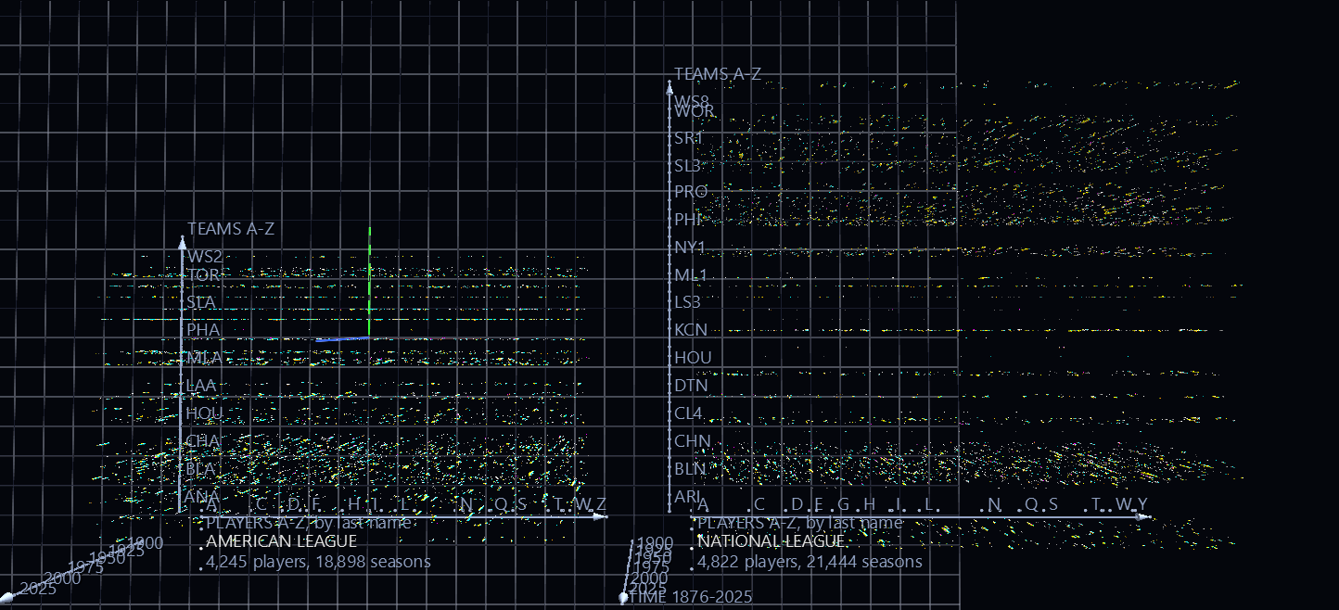Image resolution: width=1339 pixels, height=610 pixels.
Task: Select the WS8 team label
Action: (692, 101)
